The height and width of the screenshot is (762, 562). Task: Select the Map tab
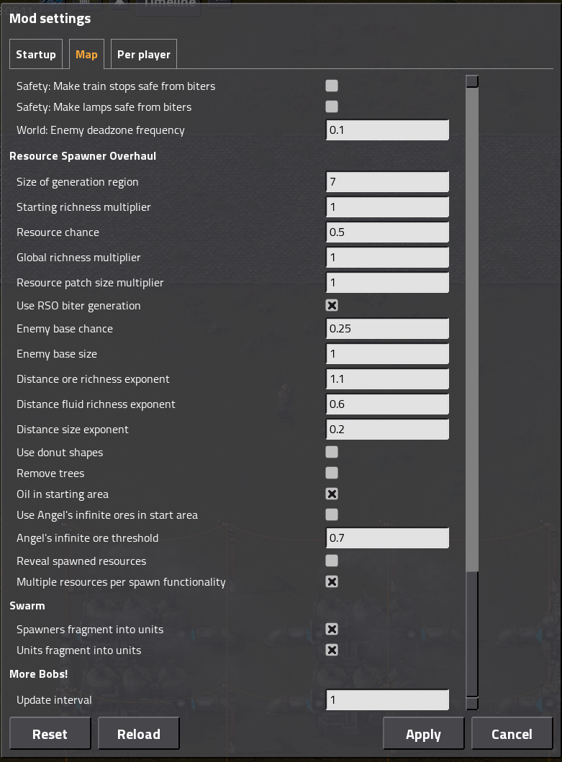tap(86, 54)
